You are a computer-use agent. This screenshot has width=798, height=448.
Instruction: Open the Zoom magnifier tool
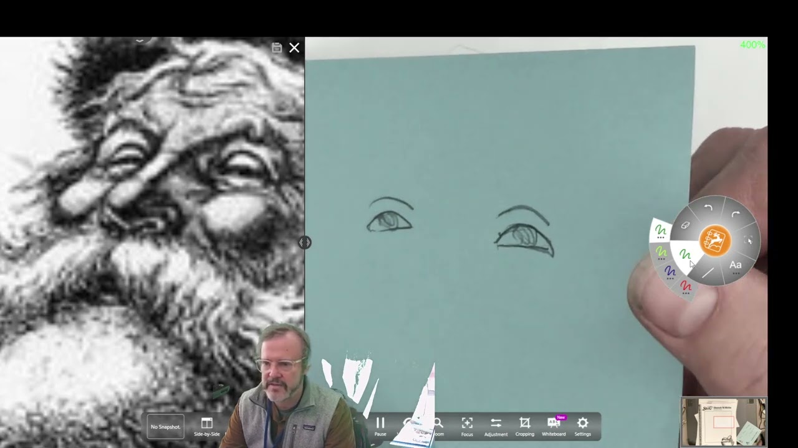(x=438, y=426)
